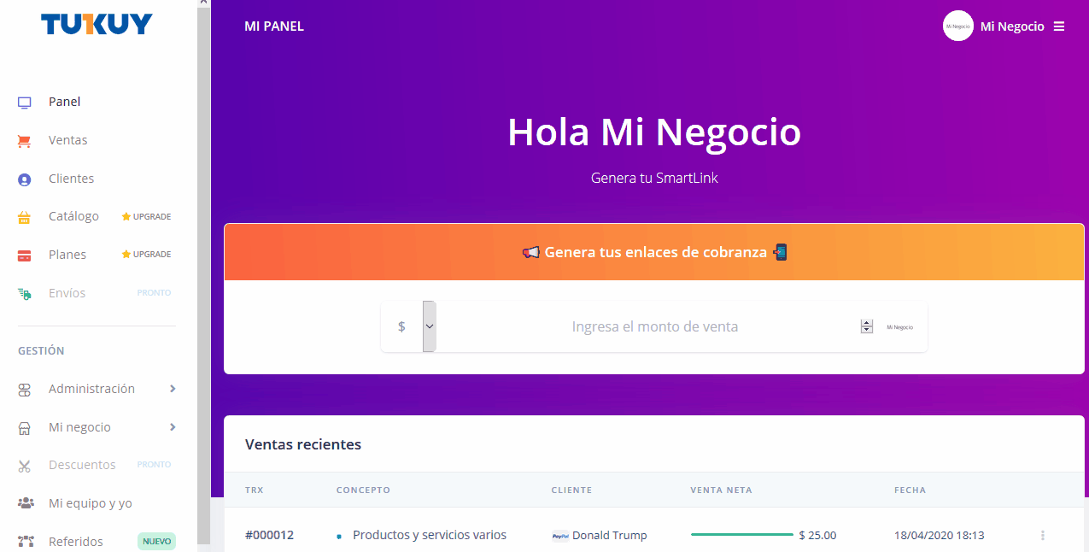
Task: Click the Referidos network icon
Action: 26,542
